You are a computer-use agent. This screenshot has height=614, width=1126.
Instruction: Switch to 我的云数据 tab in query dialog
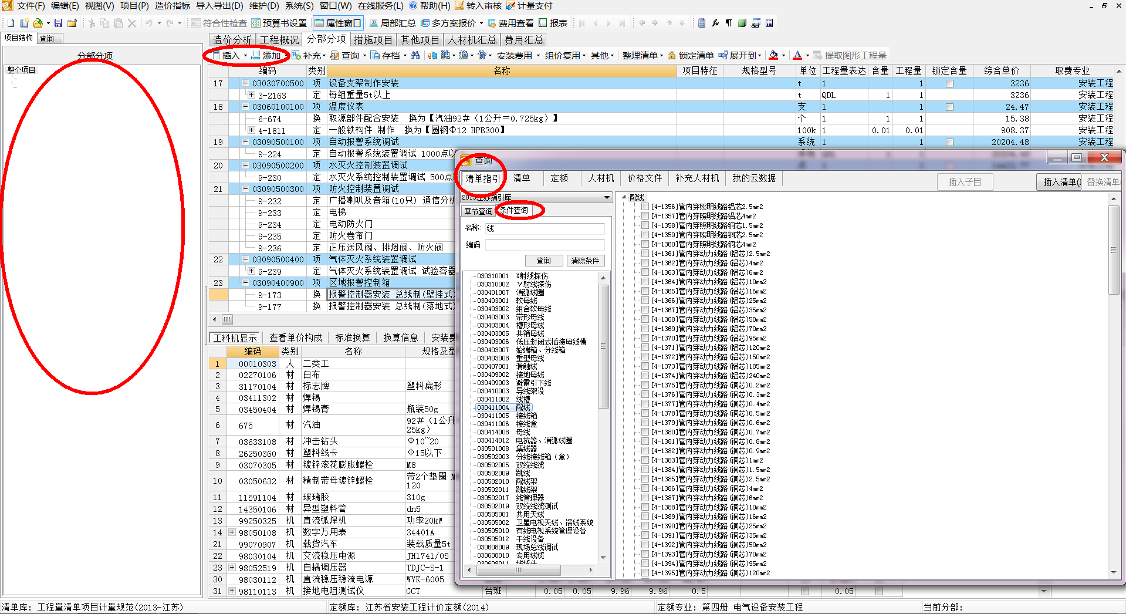(x=754, y=178)
